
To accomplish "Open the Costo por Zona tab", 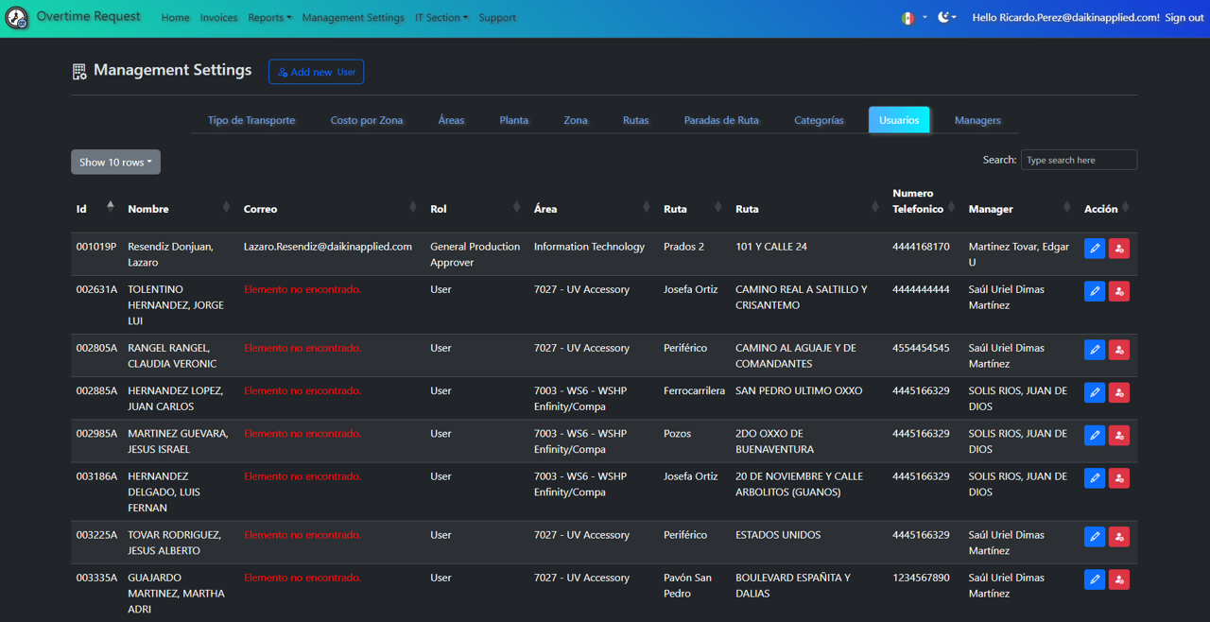I will [367, 120].
